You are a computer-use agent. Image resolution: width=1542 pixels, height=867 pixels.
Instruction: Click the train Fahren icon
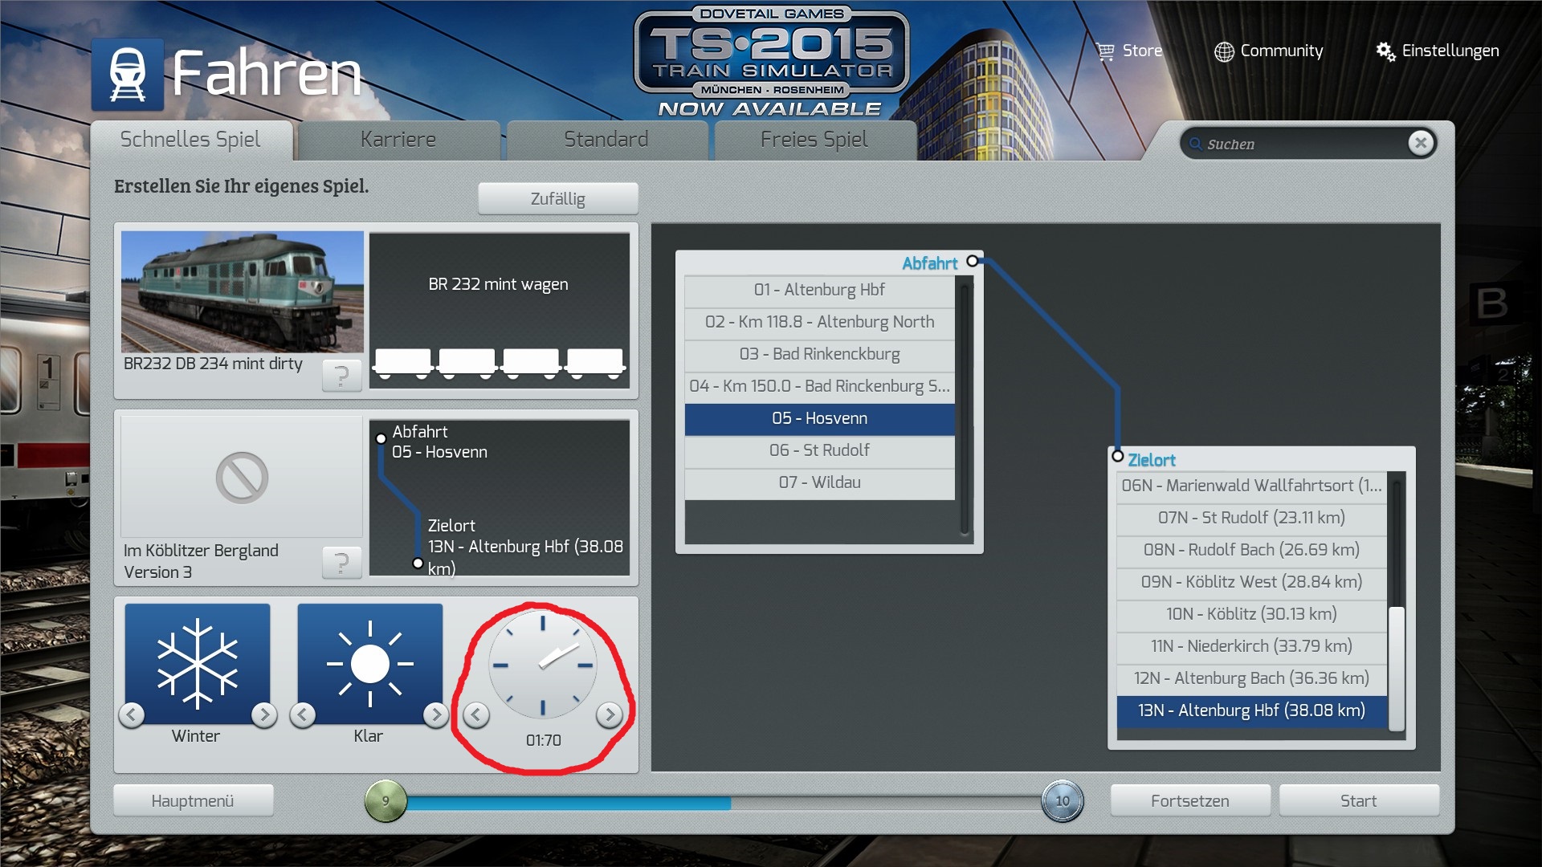(x=127, y=74)
